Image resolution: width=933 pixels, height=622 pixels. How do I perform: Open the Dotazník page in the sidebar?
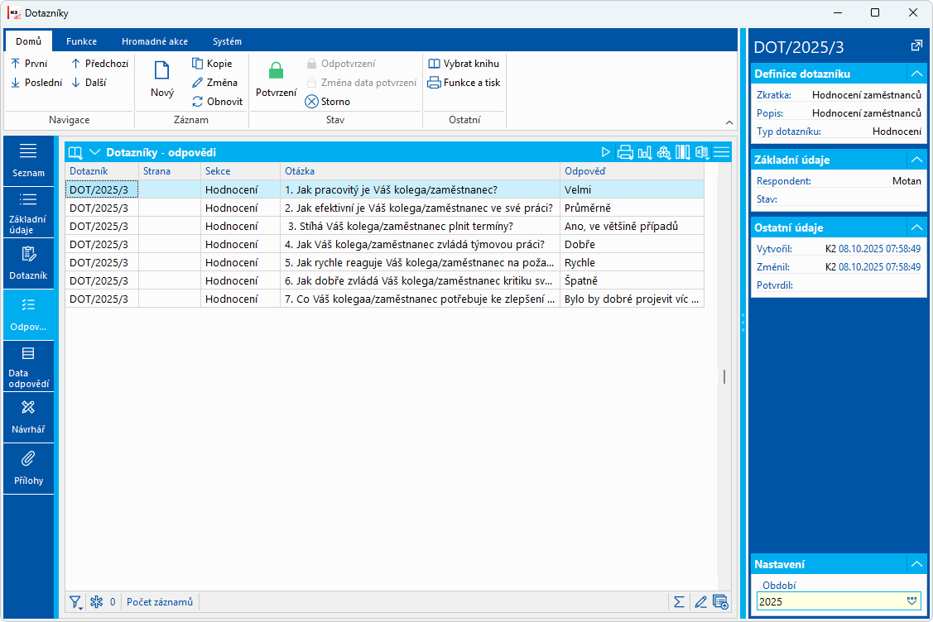pyautogui.click(x=28, y=263)
